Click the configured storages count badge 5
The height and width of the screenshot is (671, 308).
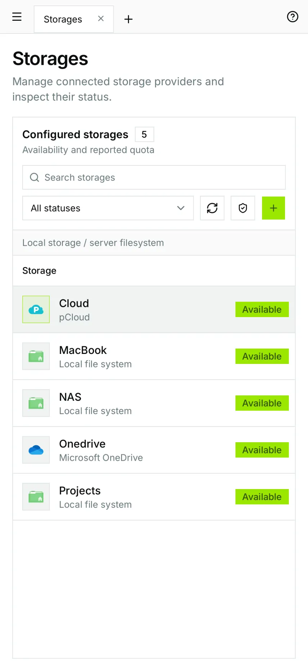(x=144, y=134)
